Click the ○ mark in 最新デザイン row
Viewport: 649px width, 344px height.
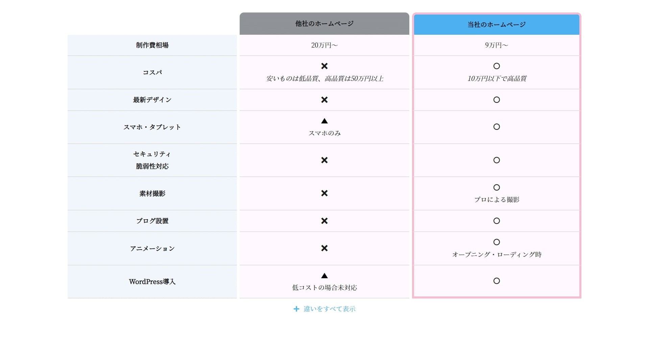(x=496, y=100)
